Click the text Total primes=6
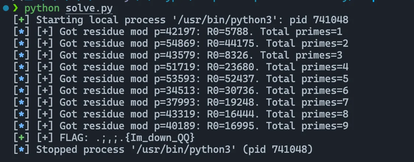 pyautogui.click(x=307, y=91)
